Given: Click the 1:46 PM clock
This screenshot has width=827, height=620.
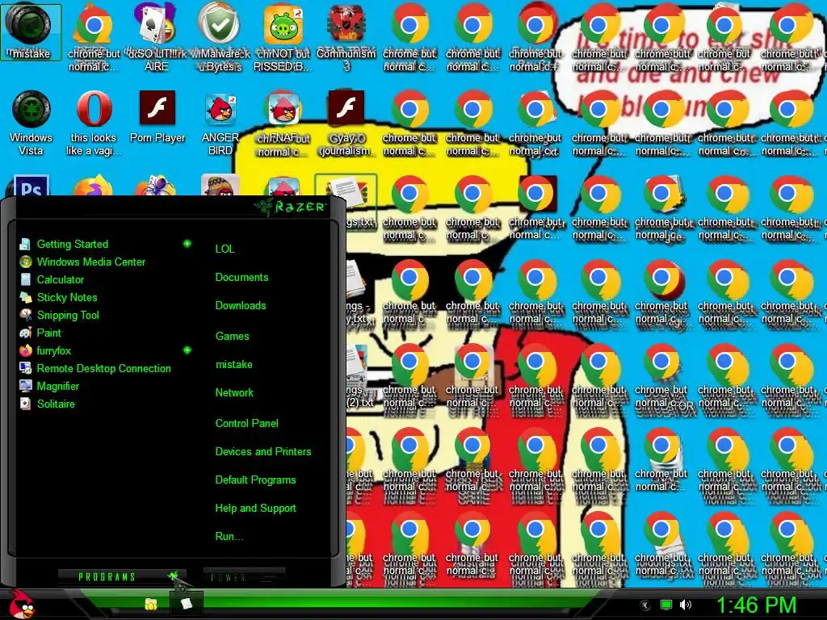Looking at the screenshot, I should [756, 605].
